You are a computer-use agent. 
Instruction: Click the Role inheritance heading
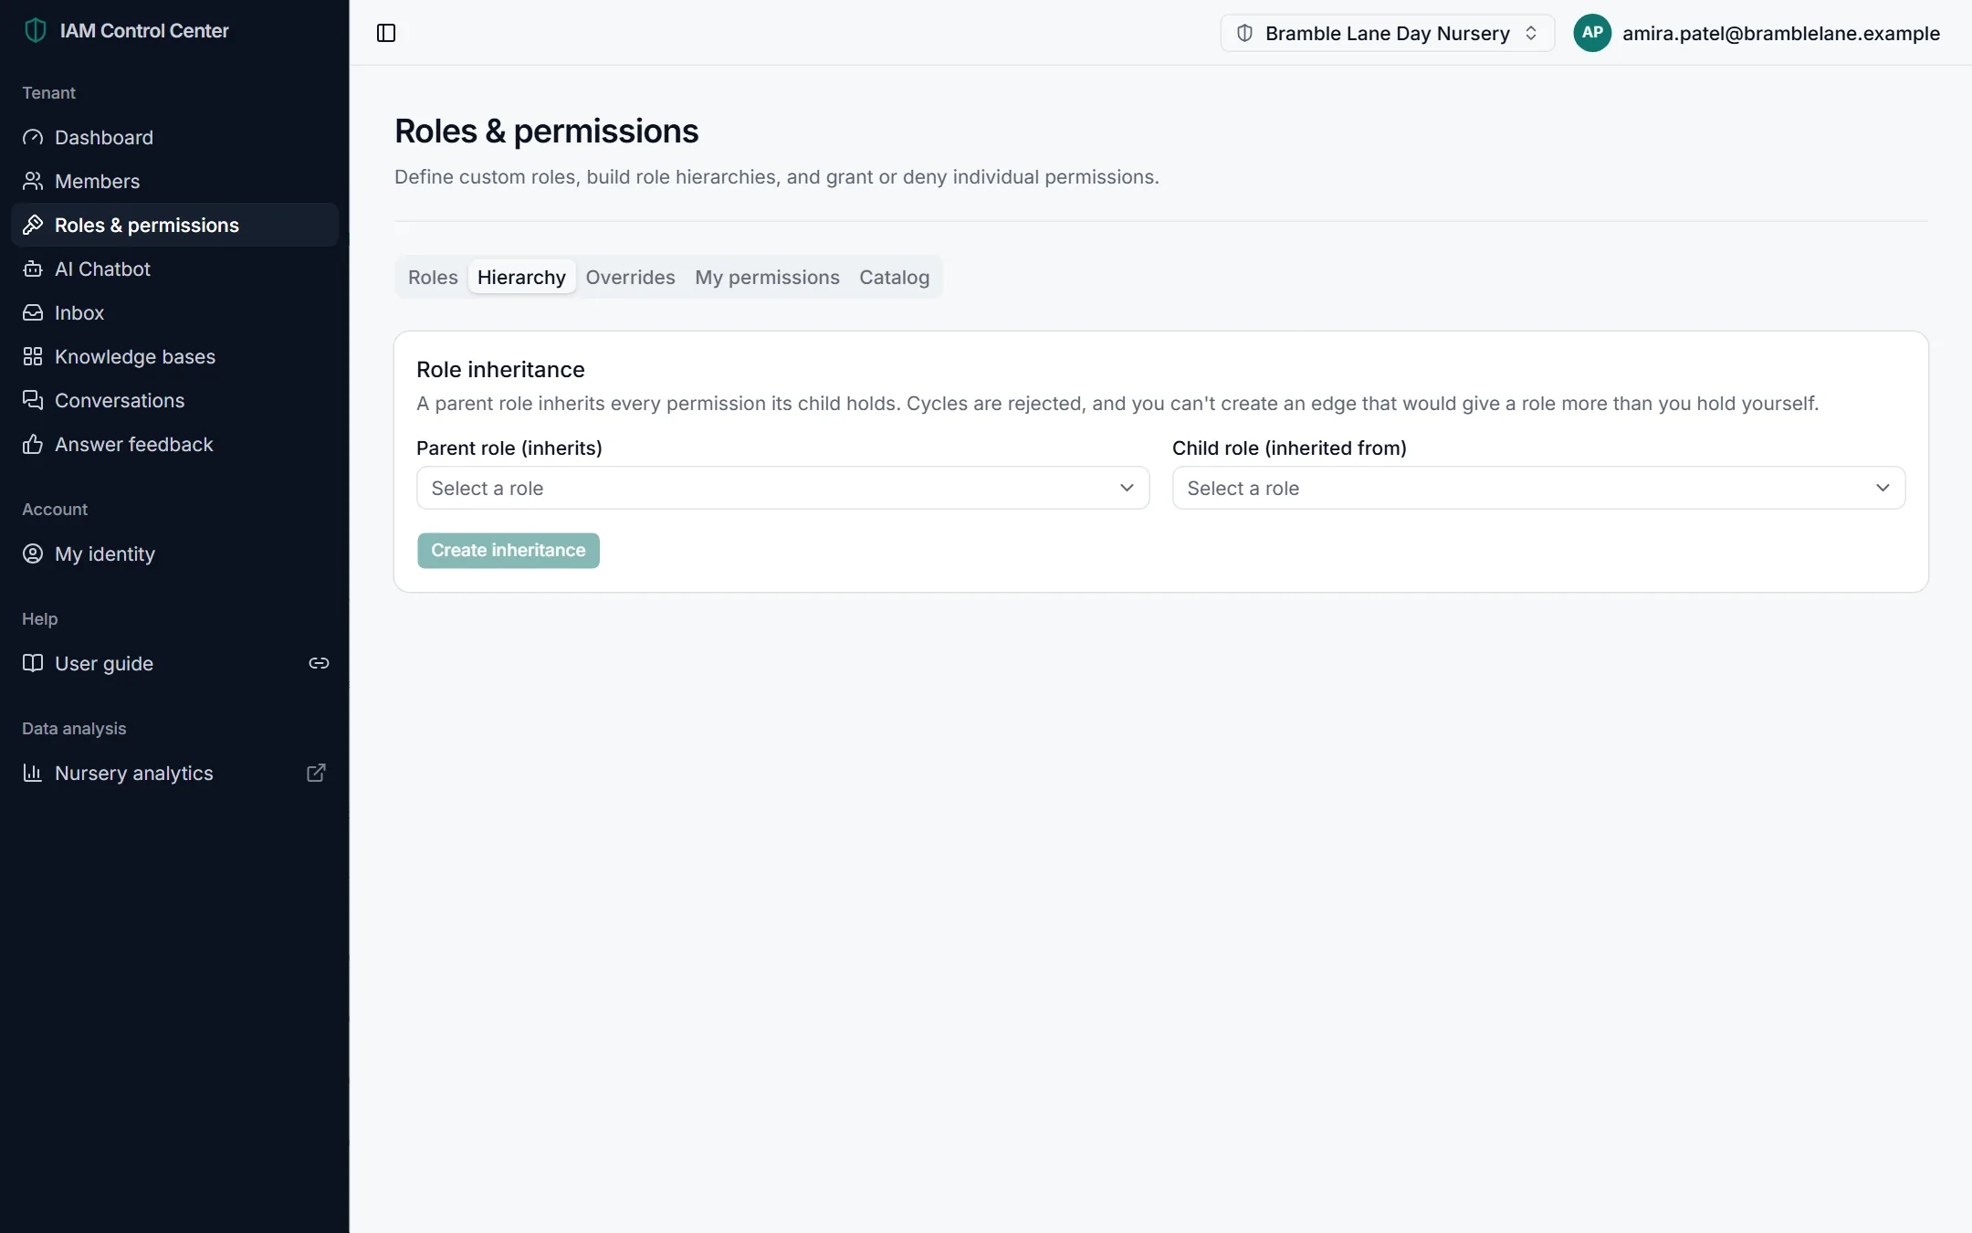[500, 369]
